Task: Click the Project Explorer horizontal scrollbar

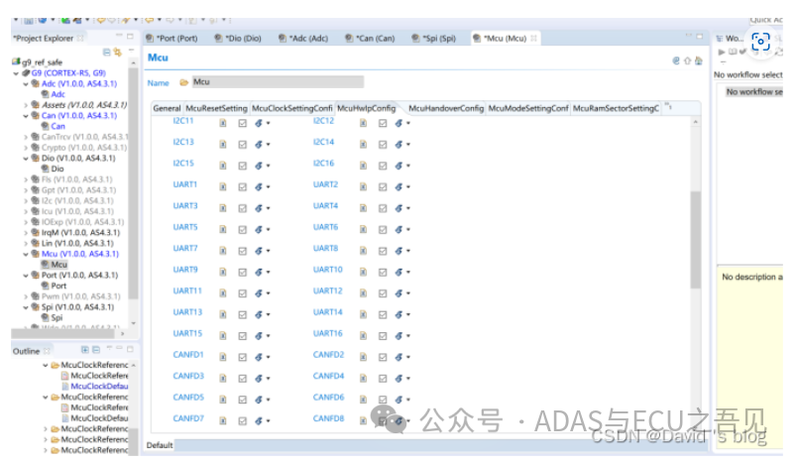Action: 62,334
